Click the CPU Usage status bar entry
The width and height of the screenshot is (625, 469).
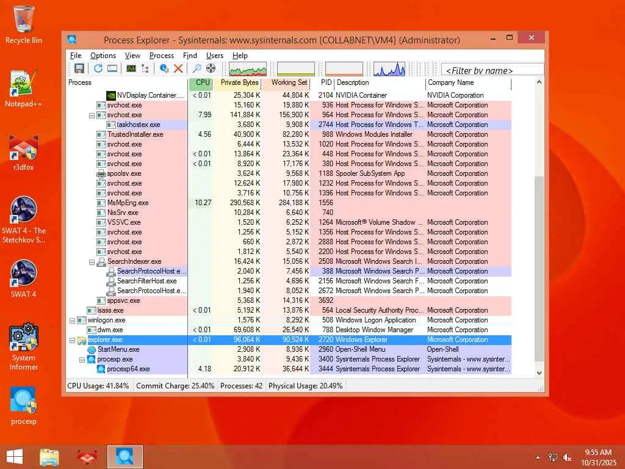pyautogui.click(x=98, y=386)
